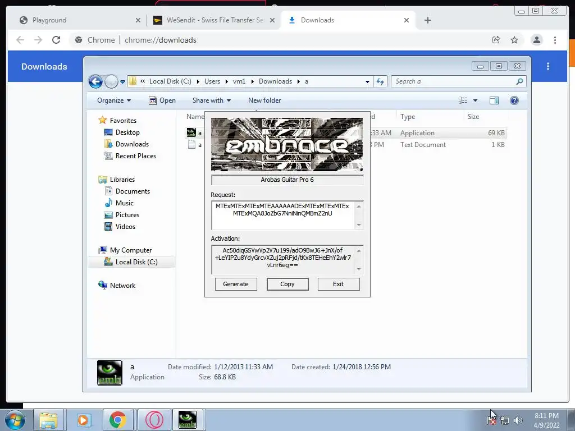Select Local Disk (C:) in navigation pane
The height and width of the screenshot is (431, 575).
(x=131, y=262)
